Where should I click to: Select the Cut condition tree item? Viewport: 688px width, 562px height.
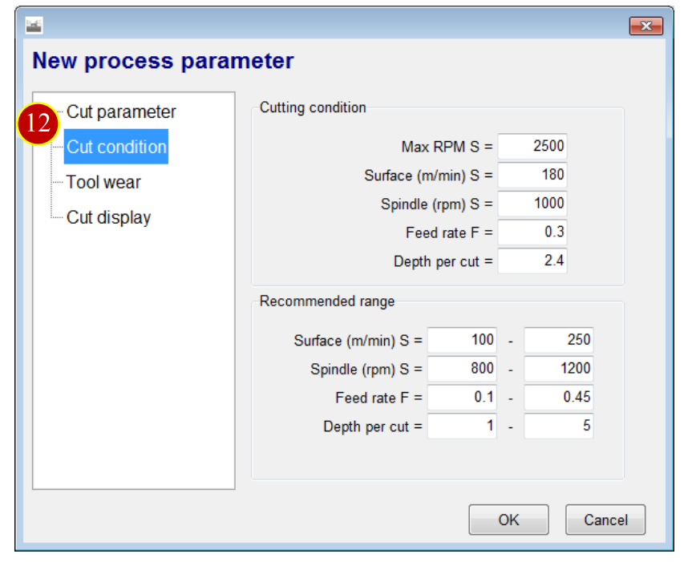tap(116, 147)
